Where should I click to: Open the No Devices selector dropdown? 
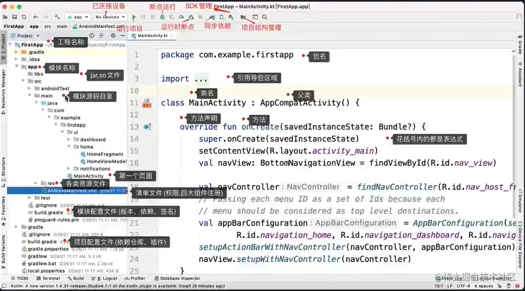click(110, 17)
